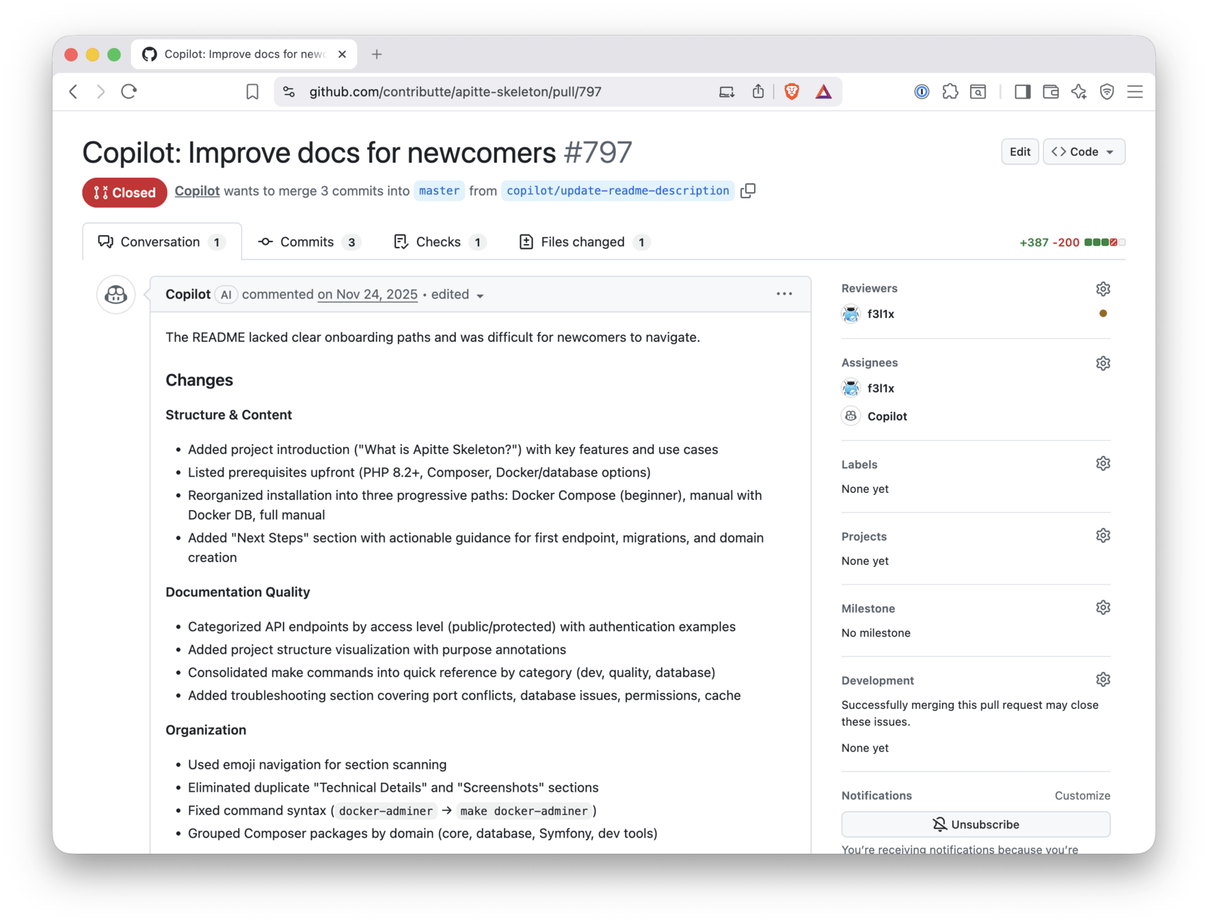This screenshot has height=923, width=1208.
Task: Click Customize notifications link
Action: coord(1082,796)
